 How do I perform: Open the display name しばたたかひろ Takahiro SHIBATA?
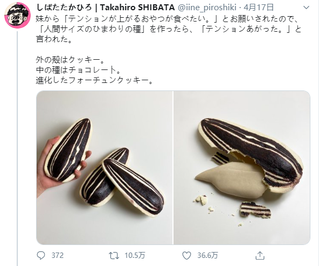[105, 8]
